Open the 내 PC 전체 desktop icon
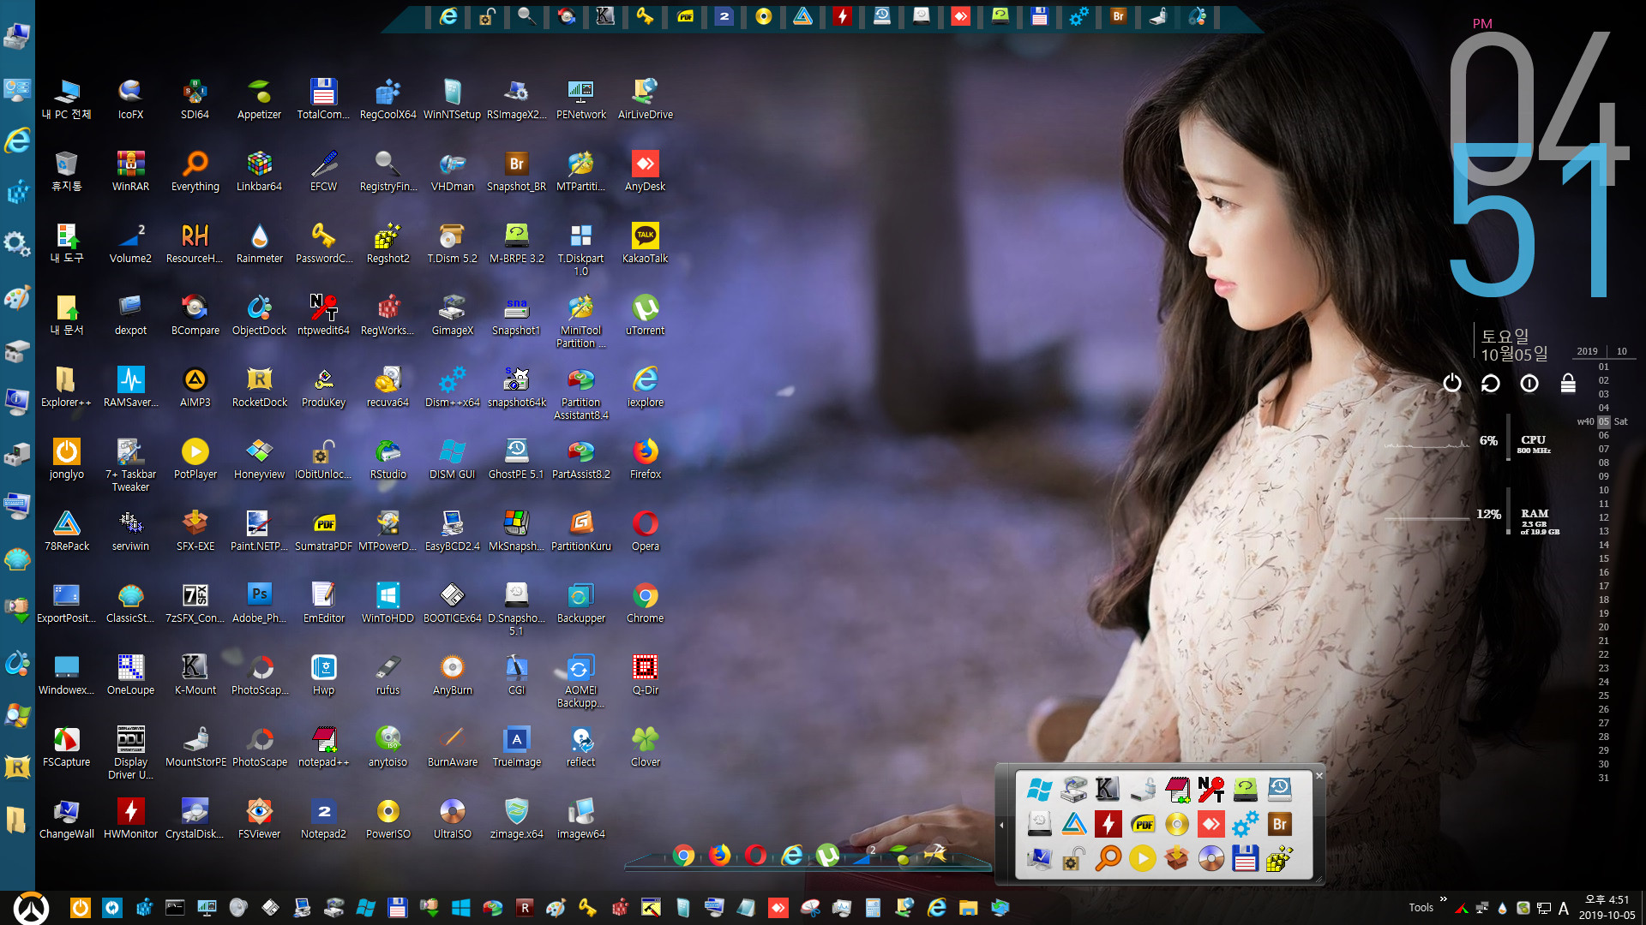Viewport: 1646px width, 925px height. tap(66, 98)
